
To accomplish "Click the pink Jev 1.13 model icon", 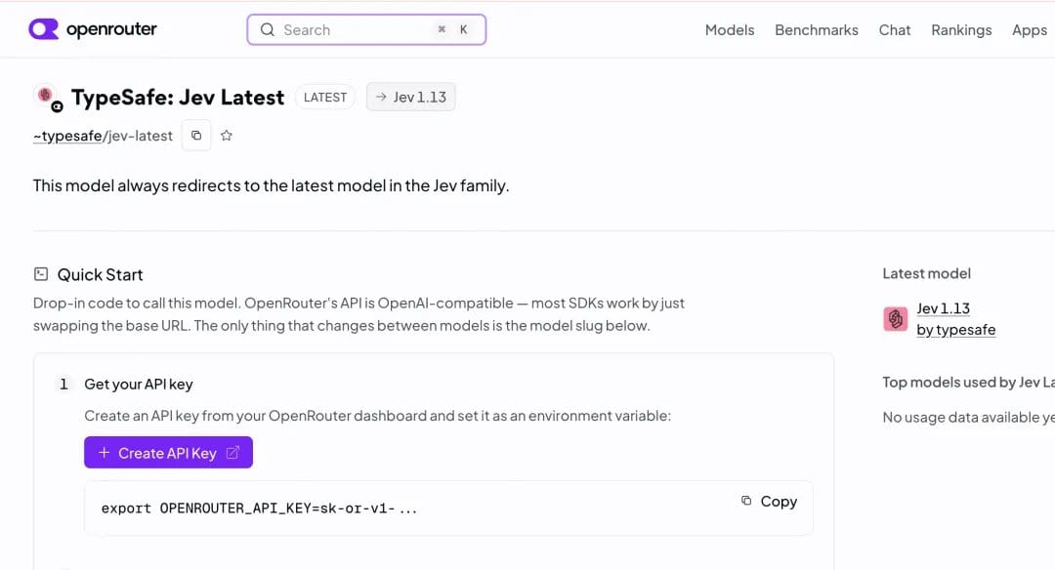I will click(x=895, y=318).
